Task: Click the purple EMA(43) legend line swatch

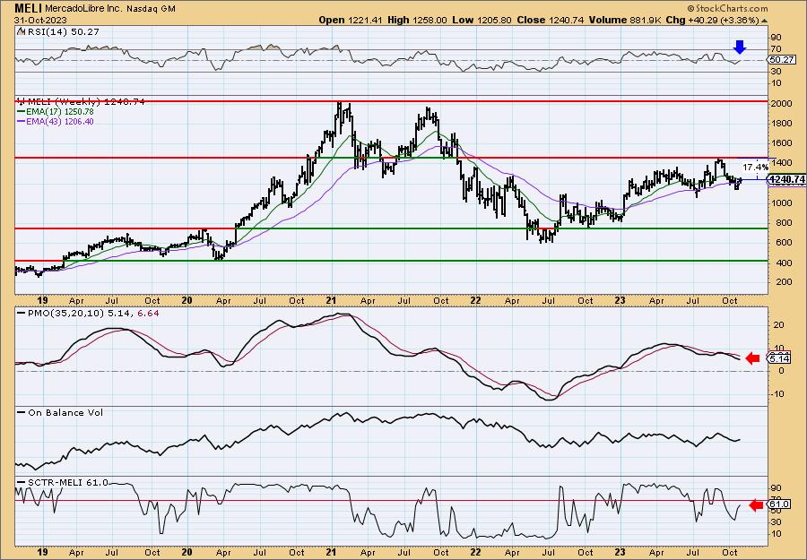Action: [x=21, y=122]
